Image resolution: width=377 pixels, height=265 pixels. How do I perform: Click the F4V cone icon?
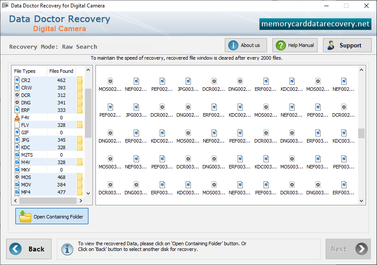point(17,117)
